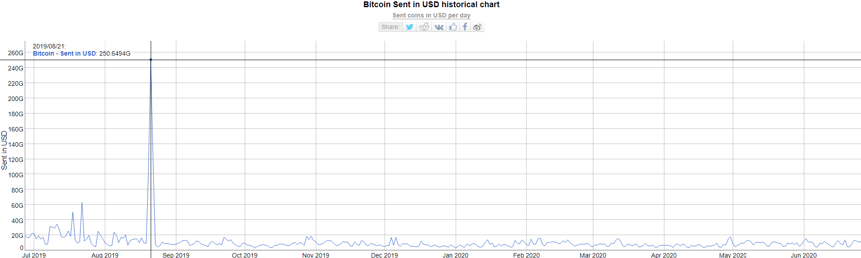Click the chart title 'Bitcoin Sent in USD historical chart'
The height and width of the screenshot is (258, 861).
(x=431, y=4)
